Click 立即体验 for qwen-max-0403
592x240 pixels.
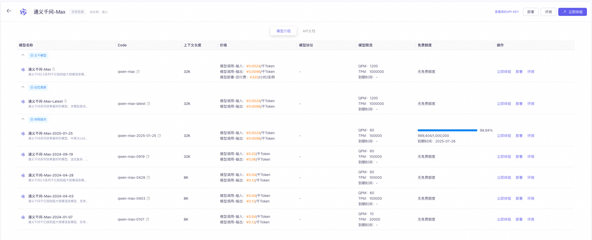504,198
